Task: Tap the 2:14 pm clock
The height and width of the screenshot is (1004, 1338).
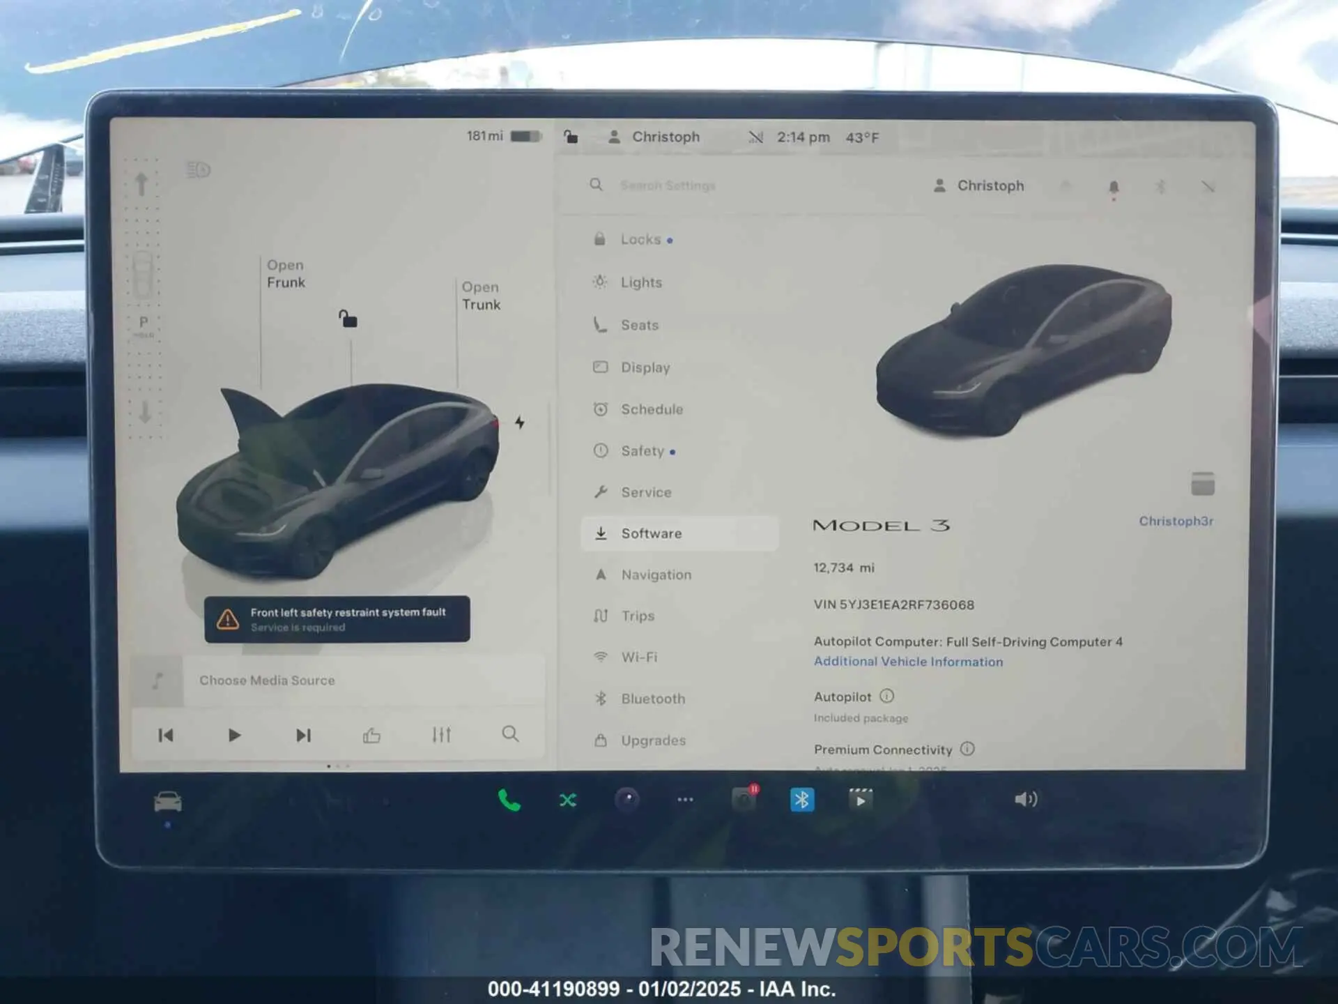Action: click(x=803, y=137)
